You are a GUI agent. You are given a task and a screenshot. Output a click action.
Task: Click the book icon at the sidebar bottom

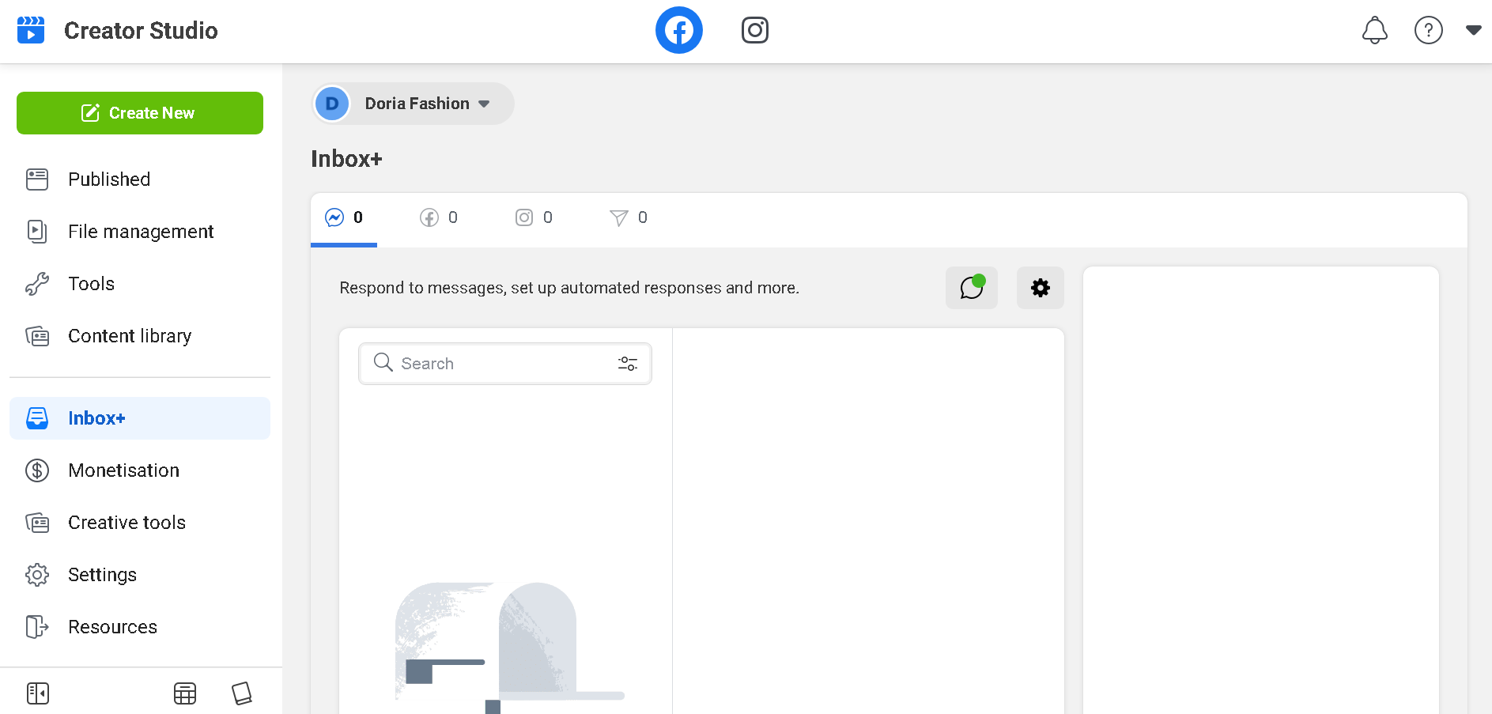point(242,693)
